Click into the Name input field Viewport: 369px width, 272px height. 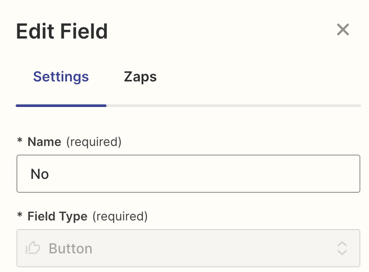(188, 174)
